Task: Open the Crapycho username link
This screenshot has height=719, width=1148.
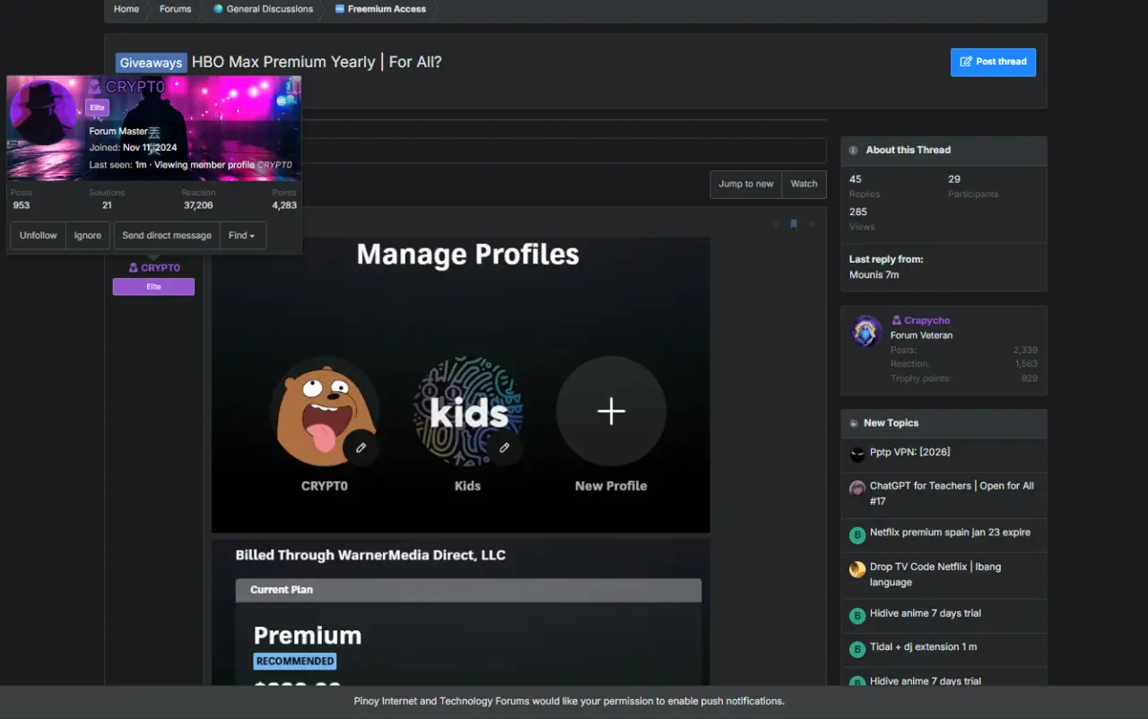Action: click(x=927, y=320)
